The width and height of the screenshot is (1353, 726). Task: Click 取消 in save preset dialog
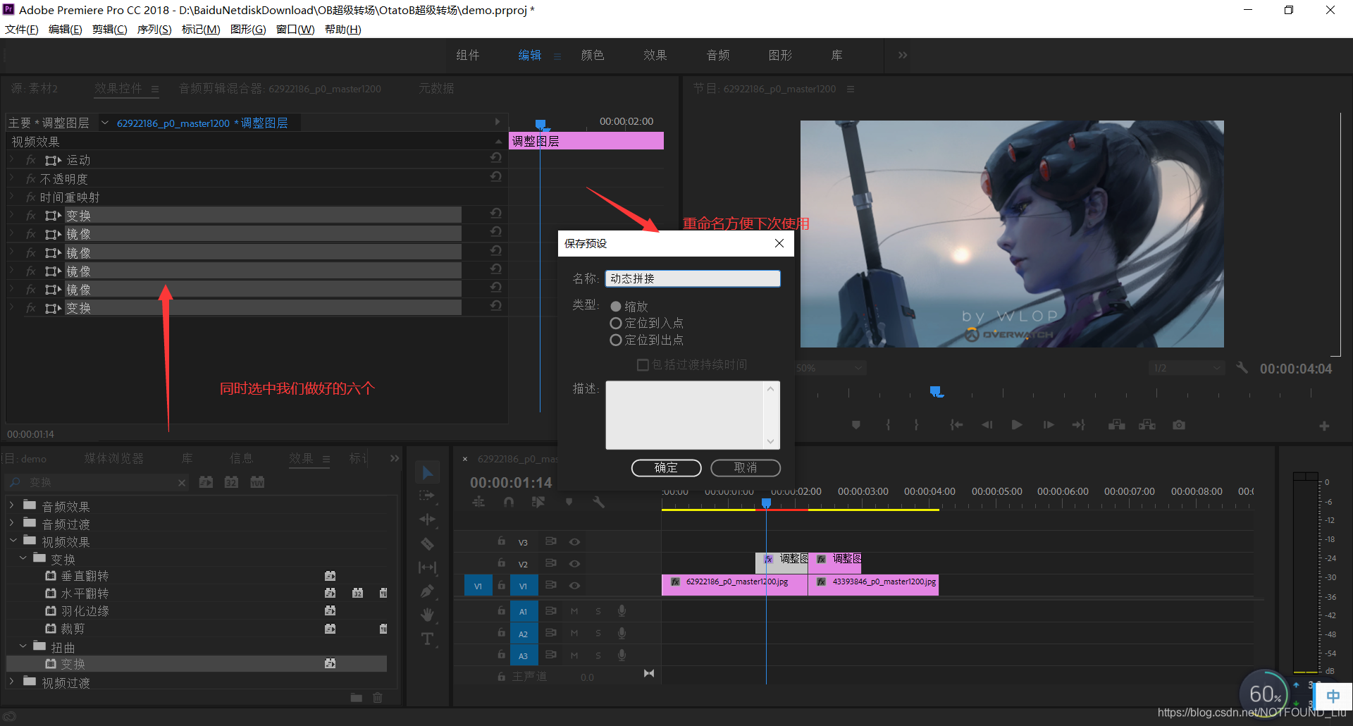pos(746,468)
